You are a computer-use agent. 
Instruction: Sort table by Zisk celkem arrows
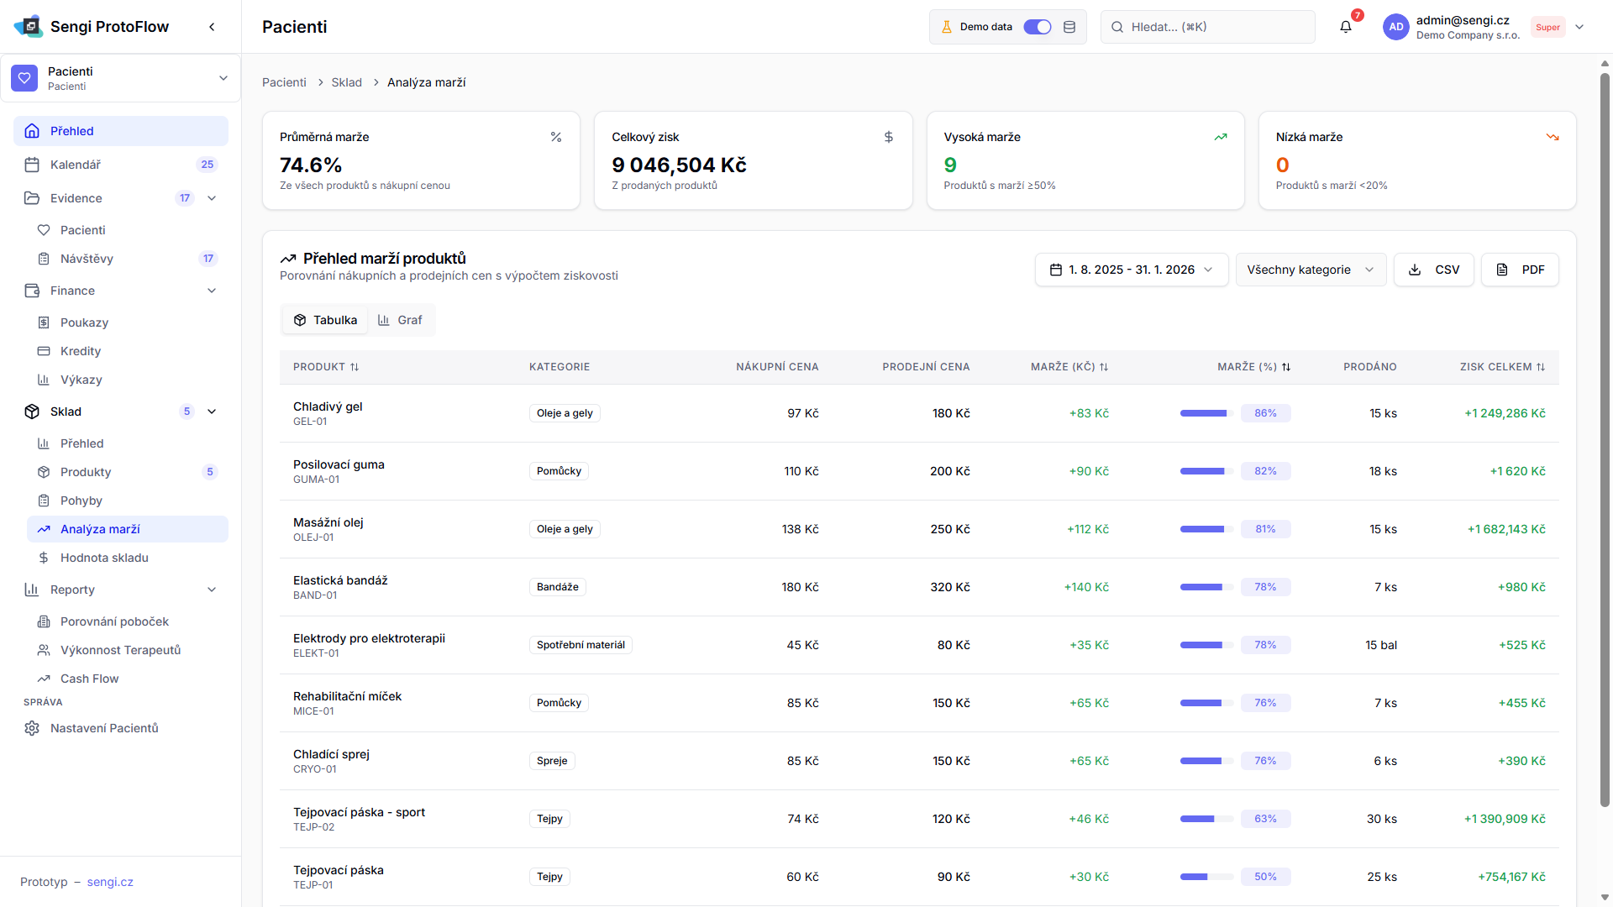click(x=1541, y=367)
